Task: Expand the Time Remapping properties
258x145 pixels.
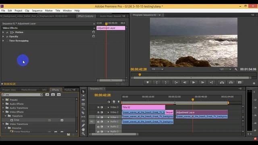Action: point(3,41)
